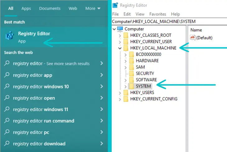Viewport: 227px width, 152px height.
Task: Expand the HKEY_CLASSES_ROOT node arrow
Action: click(x=120, y=36)
